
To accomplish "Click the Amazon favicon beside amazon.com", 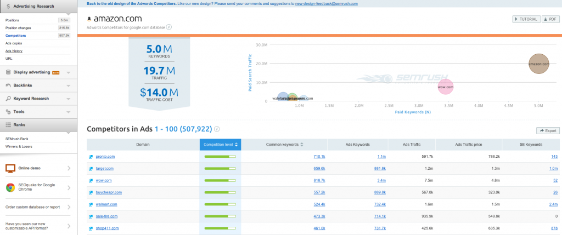I will click(x=89, y=19).
